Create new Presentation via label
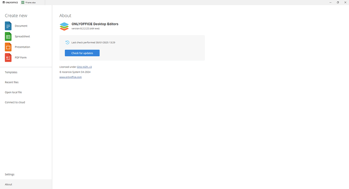349x189 pixels. tap(22, 47)
